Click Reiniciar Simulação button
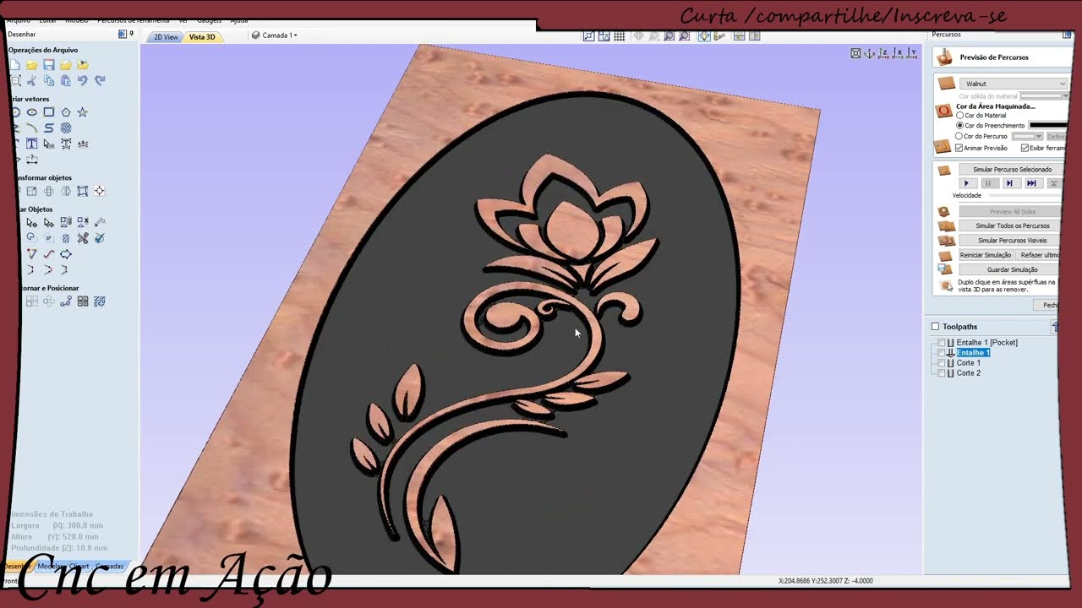This screenshot has height=608, width=1082. coord(986,255)
